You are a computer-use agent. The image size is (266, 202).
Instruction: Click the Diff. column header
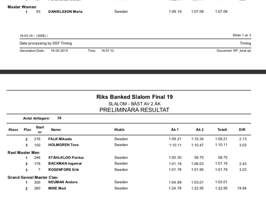coord(242,130)
